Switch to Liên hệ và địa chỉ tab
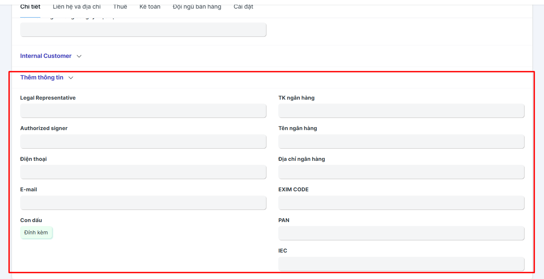Image resolution: width=544 pixels, height=279 pixels. (76, 7)
